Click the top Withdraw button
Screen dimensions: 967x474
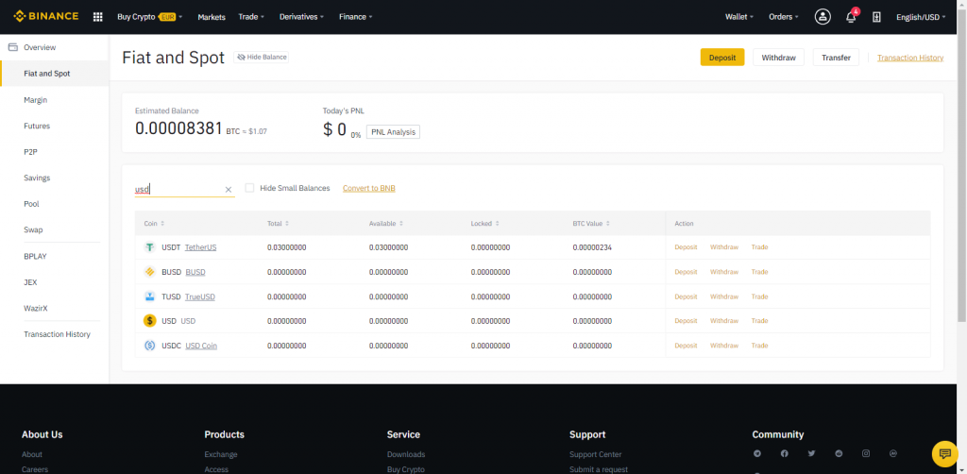778,58
